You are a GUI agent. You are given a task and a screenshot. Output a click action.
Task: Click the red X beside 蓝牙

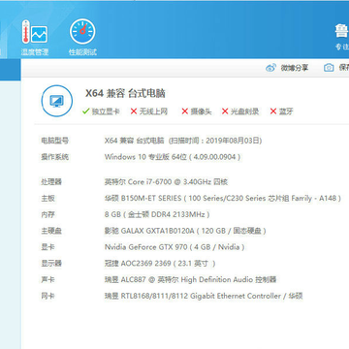point(273,111)
